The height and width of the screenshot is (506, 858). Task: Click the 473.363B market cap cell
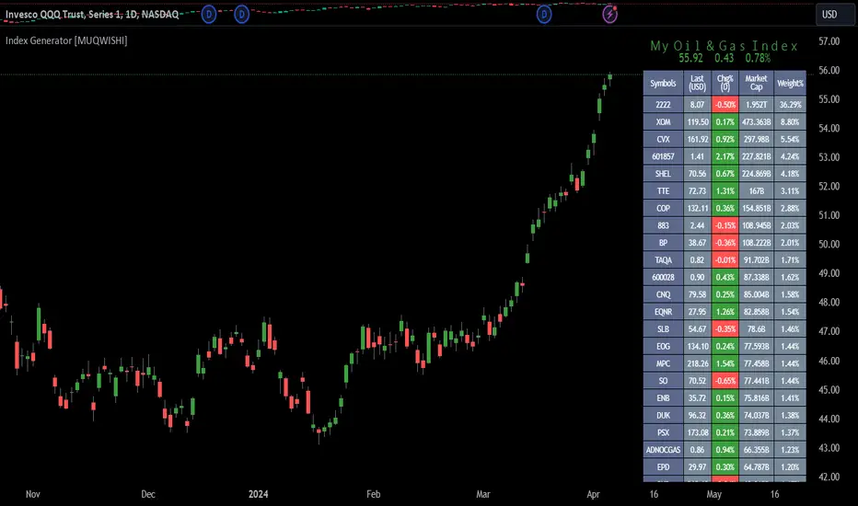[x=756, y=122]
